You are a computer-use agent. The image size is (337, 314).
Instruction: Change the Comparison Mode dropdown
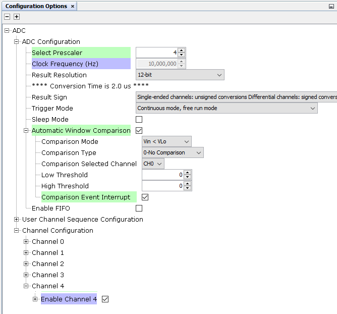click(166, 142)
